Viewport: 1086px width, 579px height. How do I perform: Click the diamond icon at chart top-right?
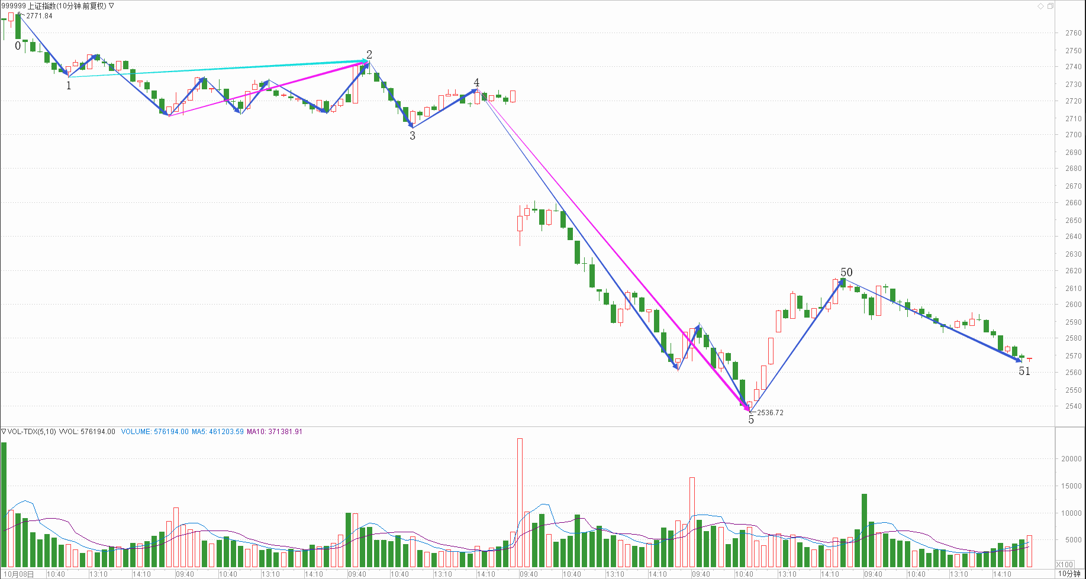click(x=1040, y=6)
